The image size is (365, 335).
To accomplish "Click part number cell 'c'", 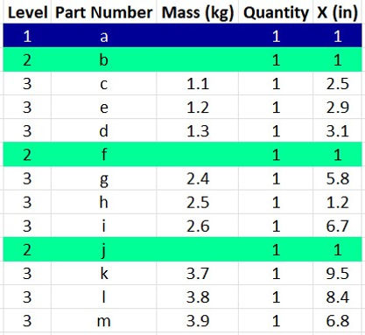I will pyautogui.click(x=103, y=83).
